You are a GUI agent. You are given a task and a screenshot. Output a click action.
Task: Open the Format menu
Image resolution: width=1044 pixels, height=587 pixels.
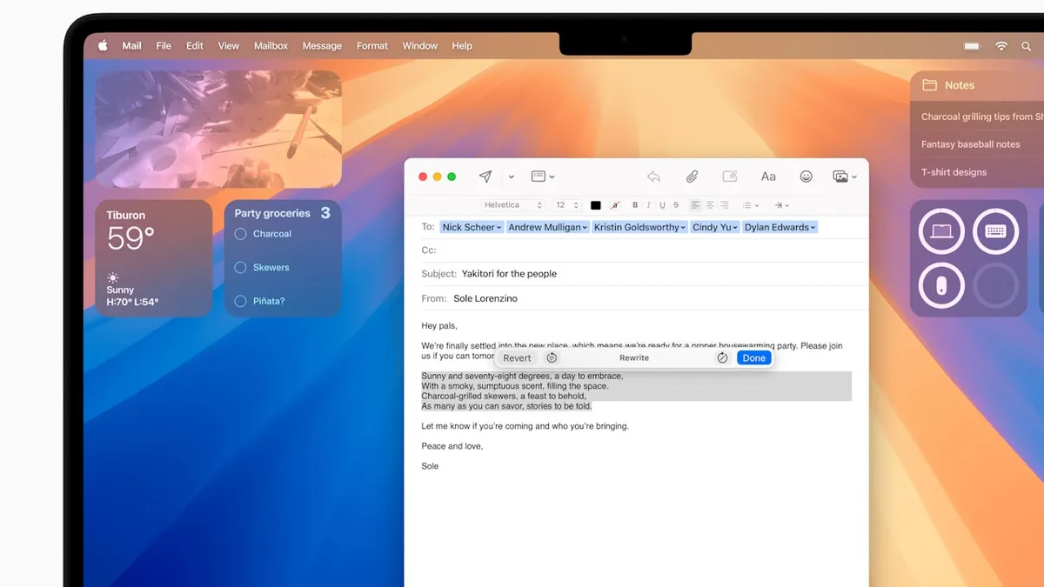pos(372,46)
